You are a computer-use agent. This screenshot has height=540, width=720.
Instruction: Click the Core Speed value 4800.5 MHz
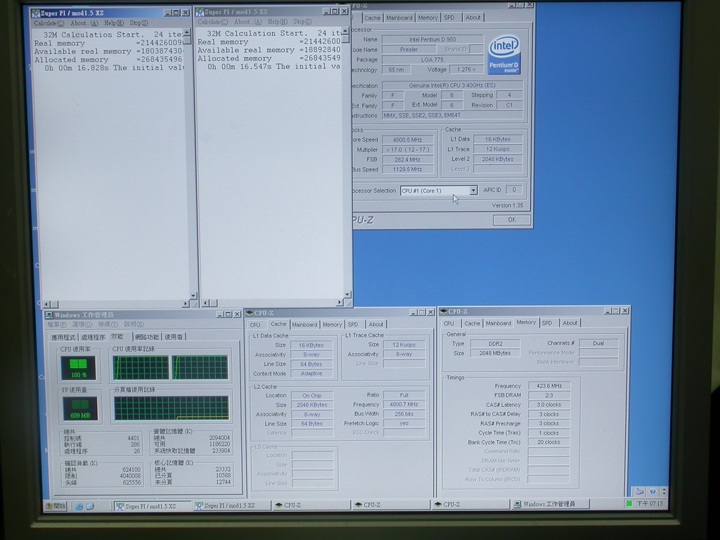pos(407,140)
